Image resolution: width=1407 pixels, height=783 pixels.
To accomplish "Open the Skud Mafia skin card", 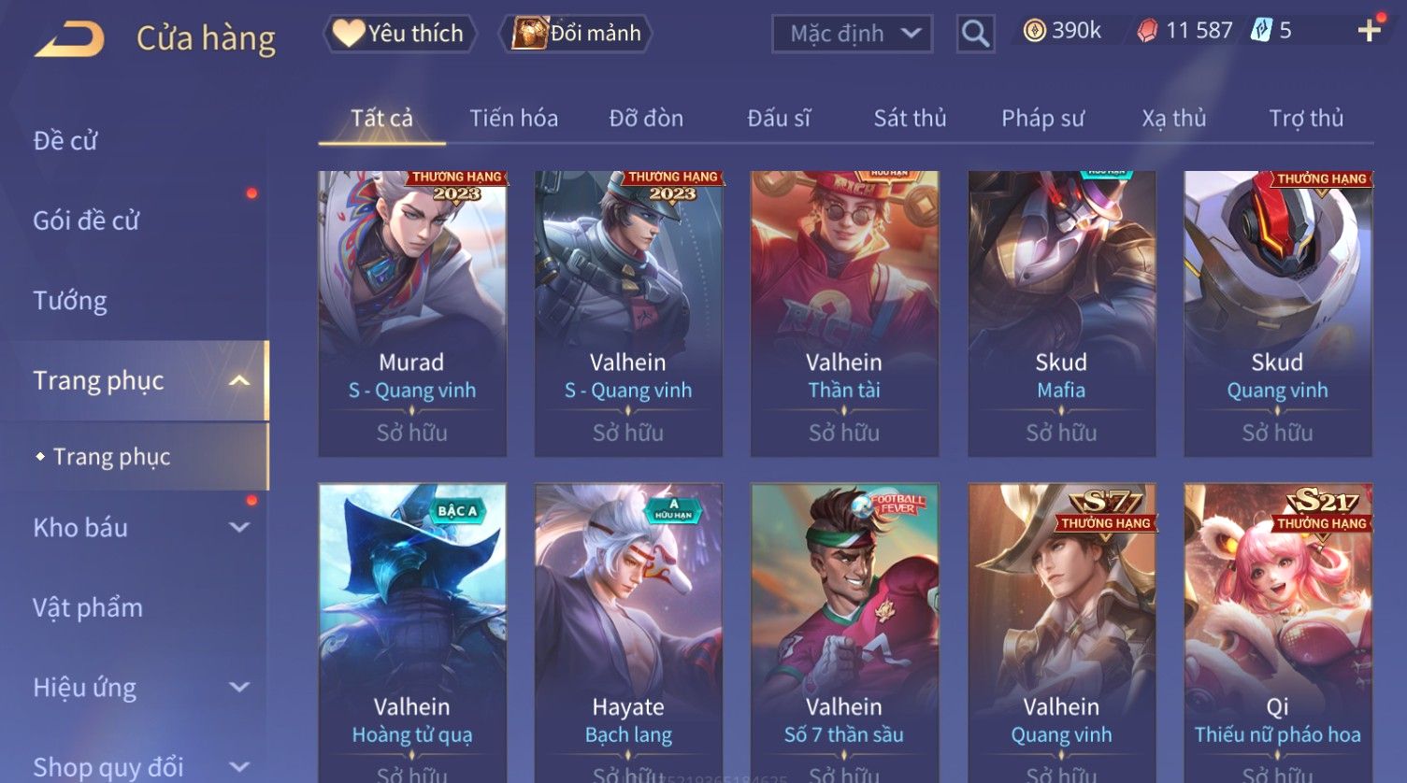I will pyautogui.click(x=1061, y=313).
